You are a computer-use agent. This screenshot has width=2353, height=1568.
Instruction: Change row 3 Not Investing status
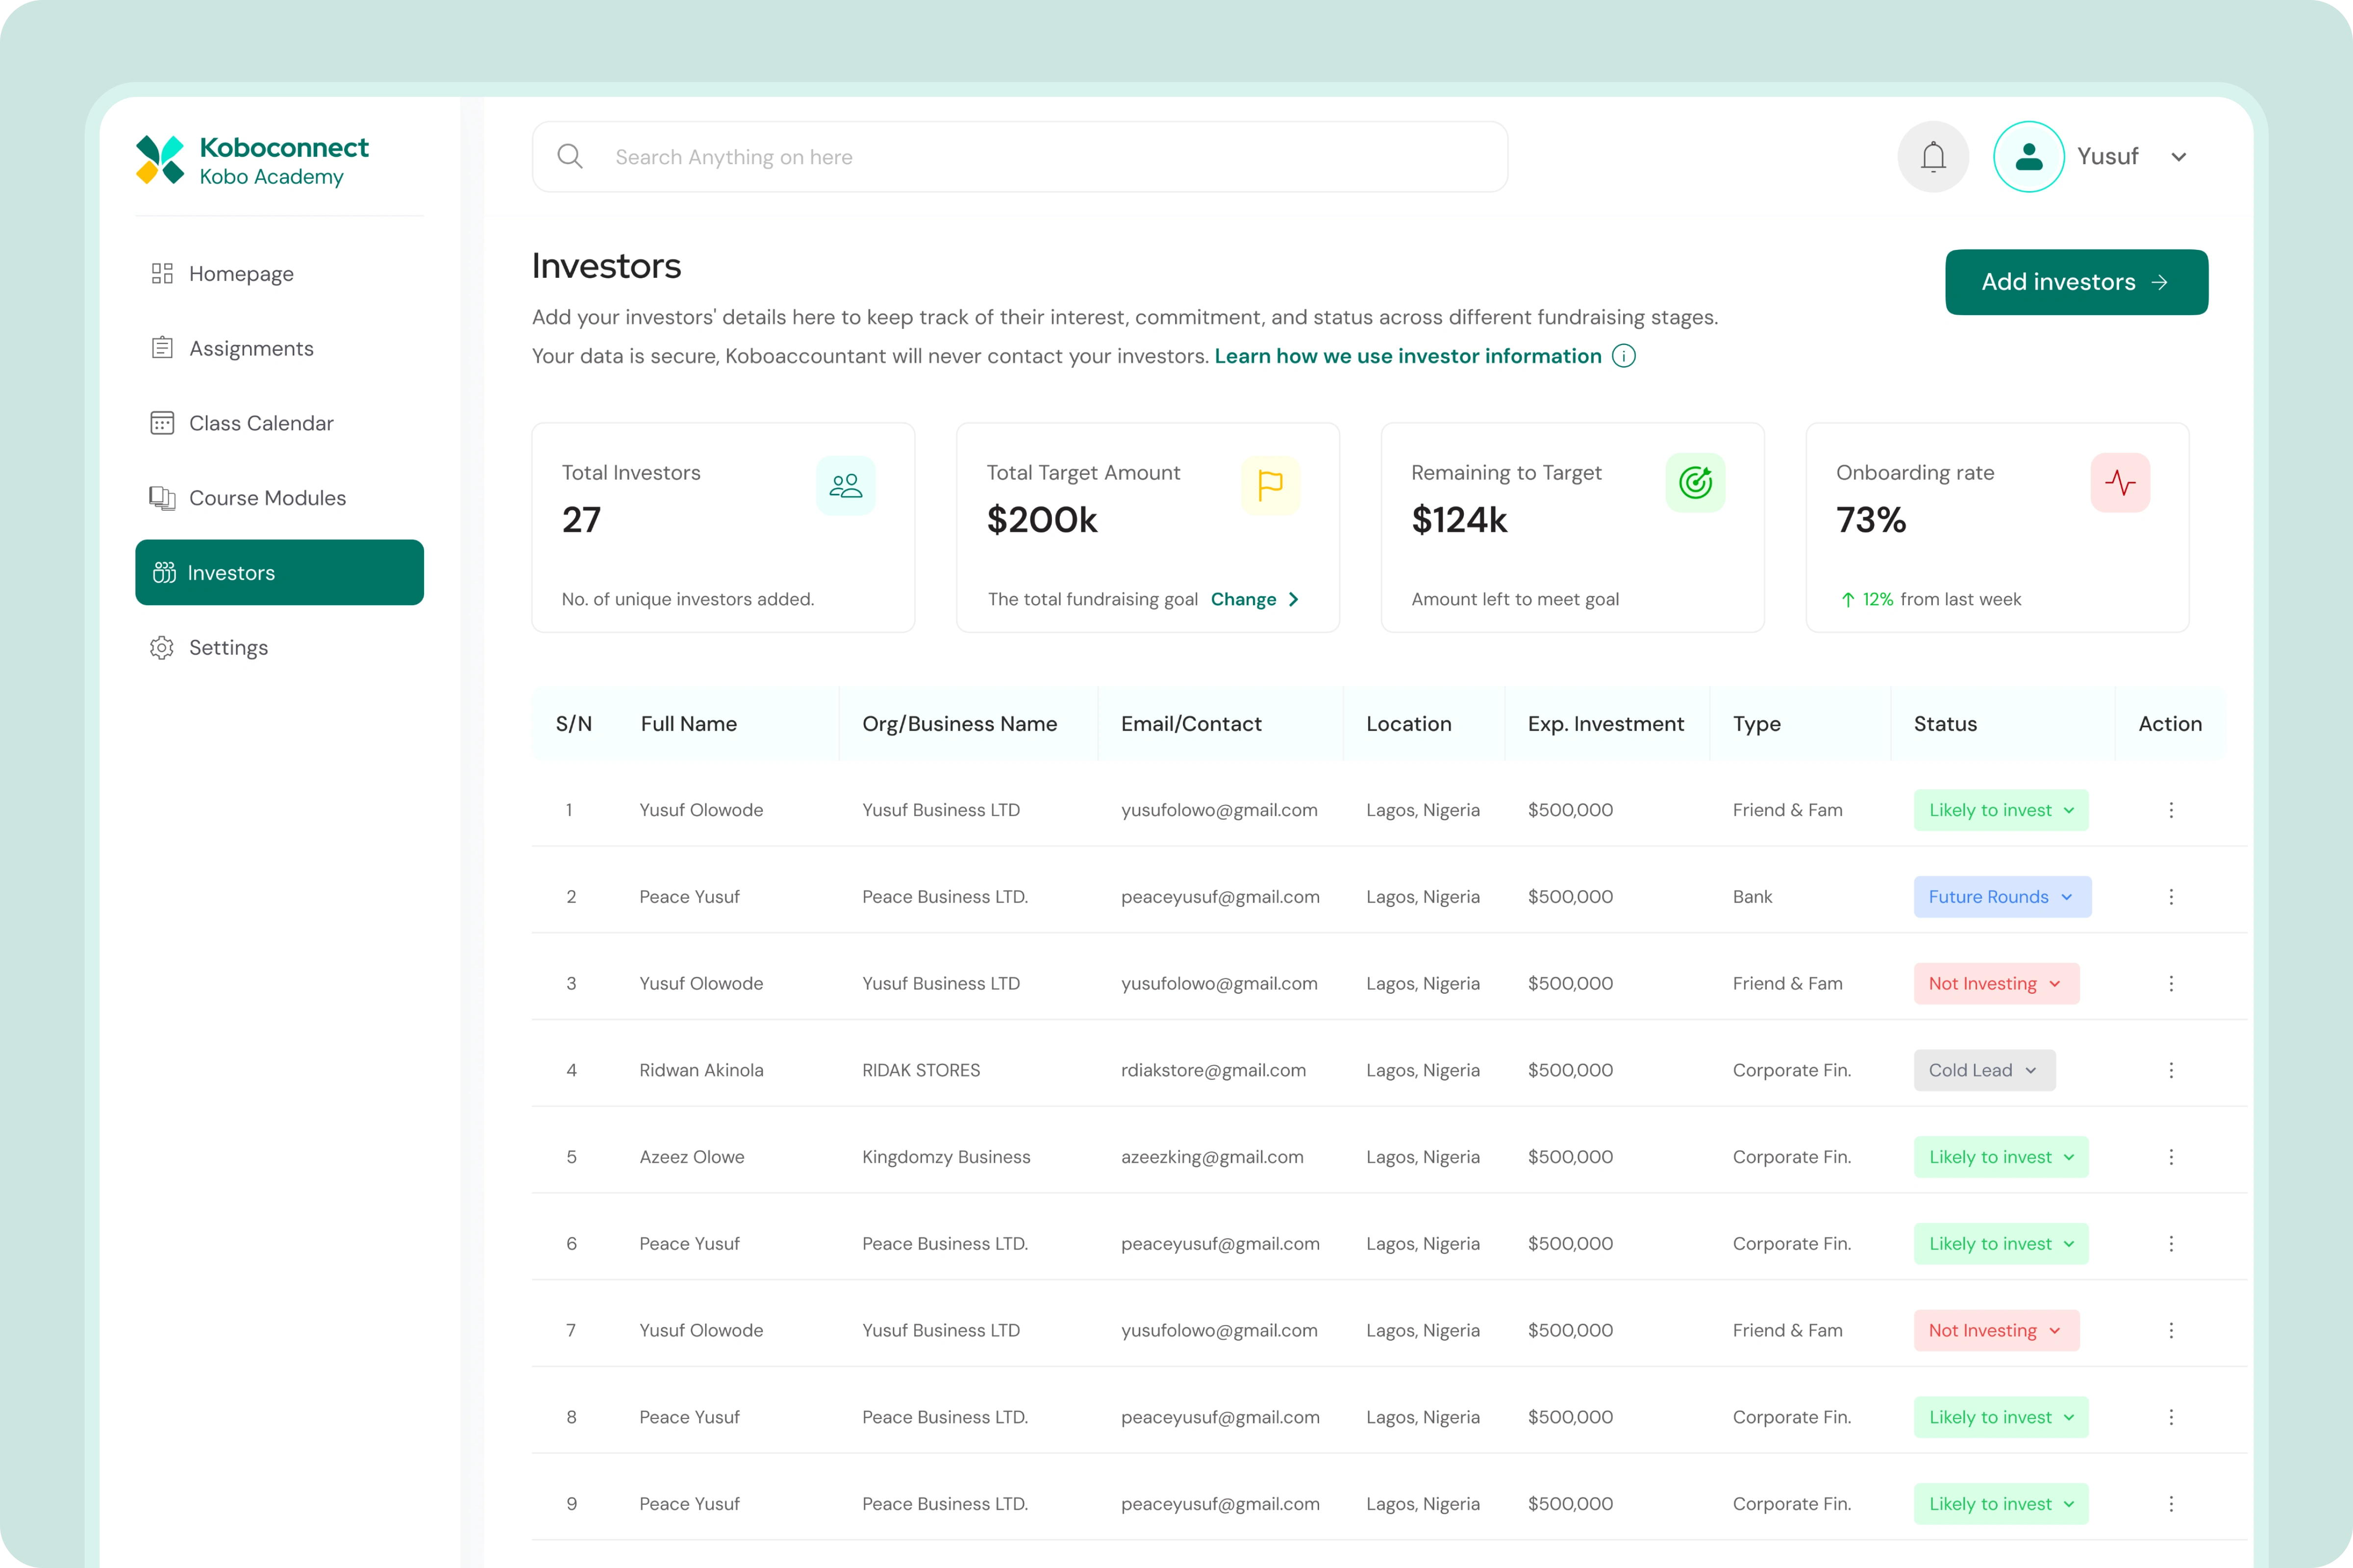tap(1996, 984)
